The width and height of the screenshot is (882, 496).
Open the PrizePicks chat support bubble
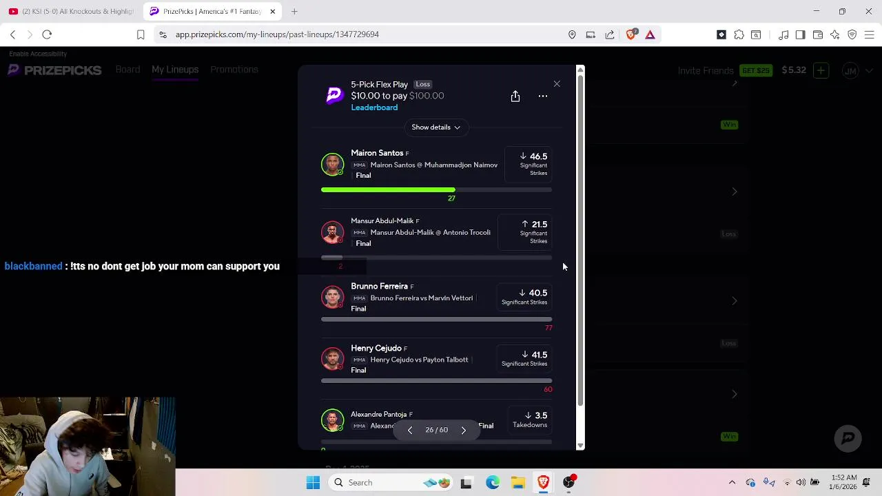click(x=848, y=437)
